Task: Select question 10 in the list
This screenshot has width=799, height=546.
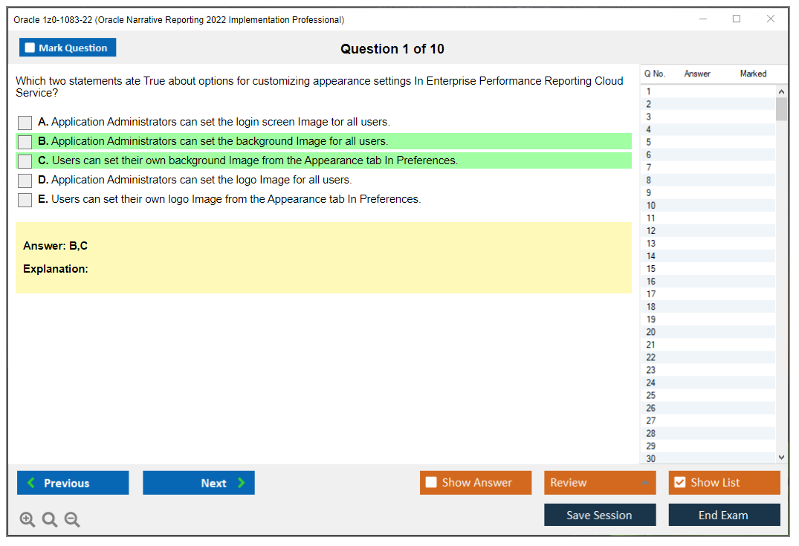Action: tap(651, 206)
